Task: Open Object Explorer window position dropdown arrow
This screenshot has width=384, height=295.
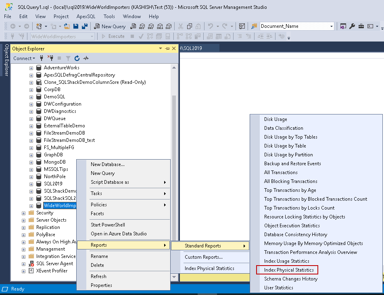Action: pos(161,48)
